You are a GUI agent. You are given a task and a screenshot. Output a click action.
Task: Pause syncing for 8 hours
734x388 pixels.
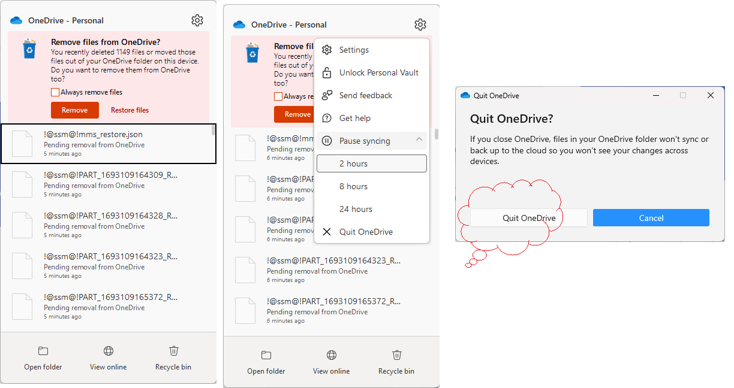pyautogui.click(x=372, y=186)
